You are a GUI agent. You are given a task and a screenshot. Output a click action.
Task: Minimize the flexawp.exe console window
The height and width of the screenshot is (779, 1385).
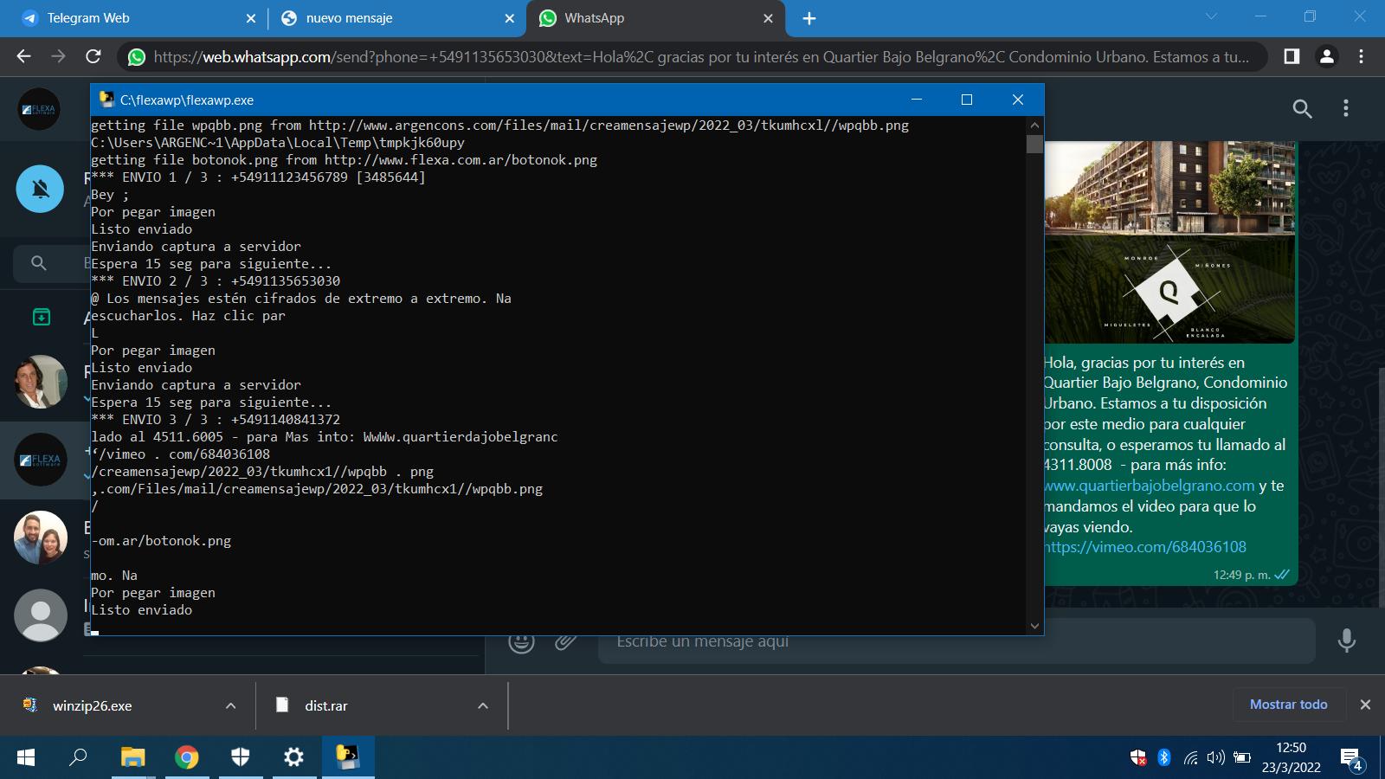click(x=917, y=100)
